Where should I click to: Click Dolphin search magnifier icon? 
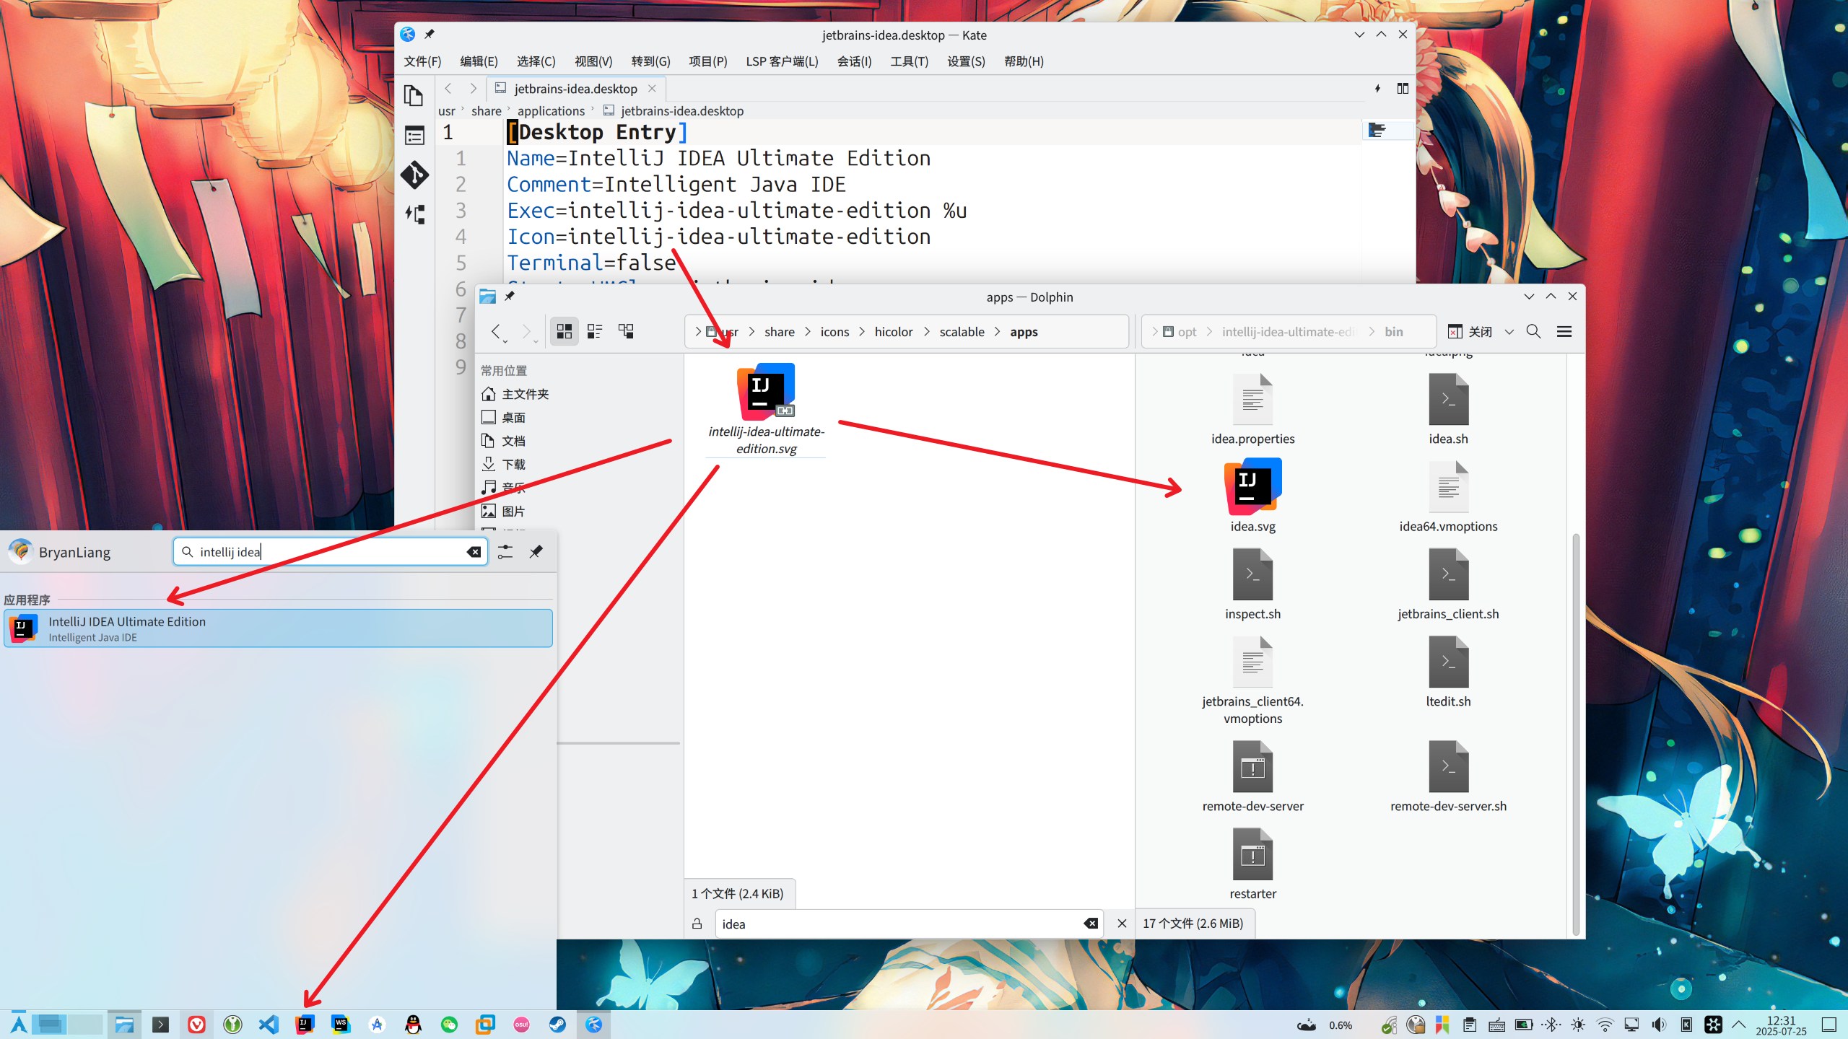(x=1533, y=331)
